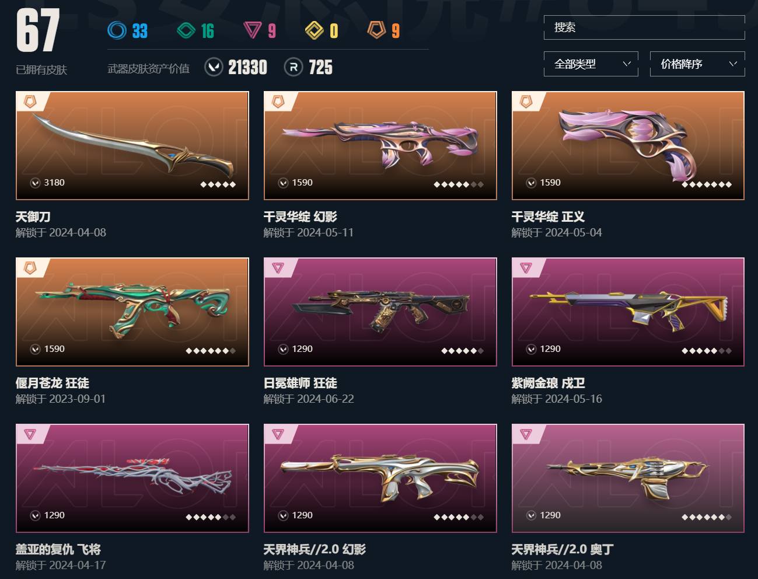
Task: Click the 盖亚的复仇 飞将 skin title
Action: click(58, 549)
